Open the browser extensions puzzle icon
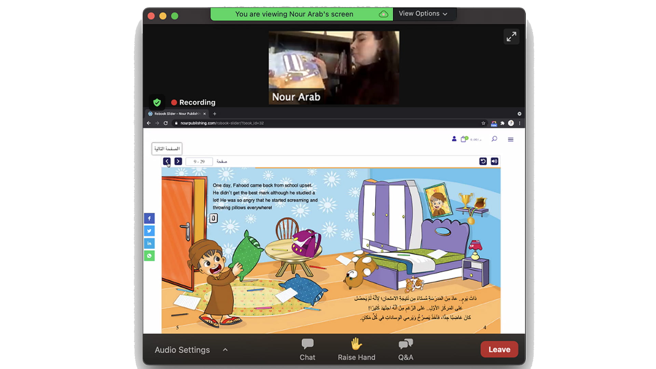The width and height of the screenshot is (656, 369). pos(502,123)
